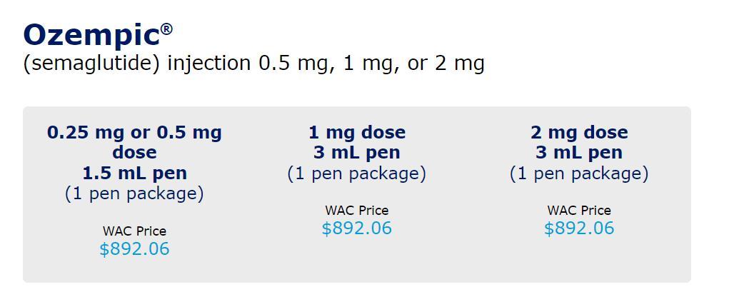Click WAC Price label under 2 mg dose

(579, 211)
